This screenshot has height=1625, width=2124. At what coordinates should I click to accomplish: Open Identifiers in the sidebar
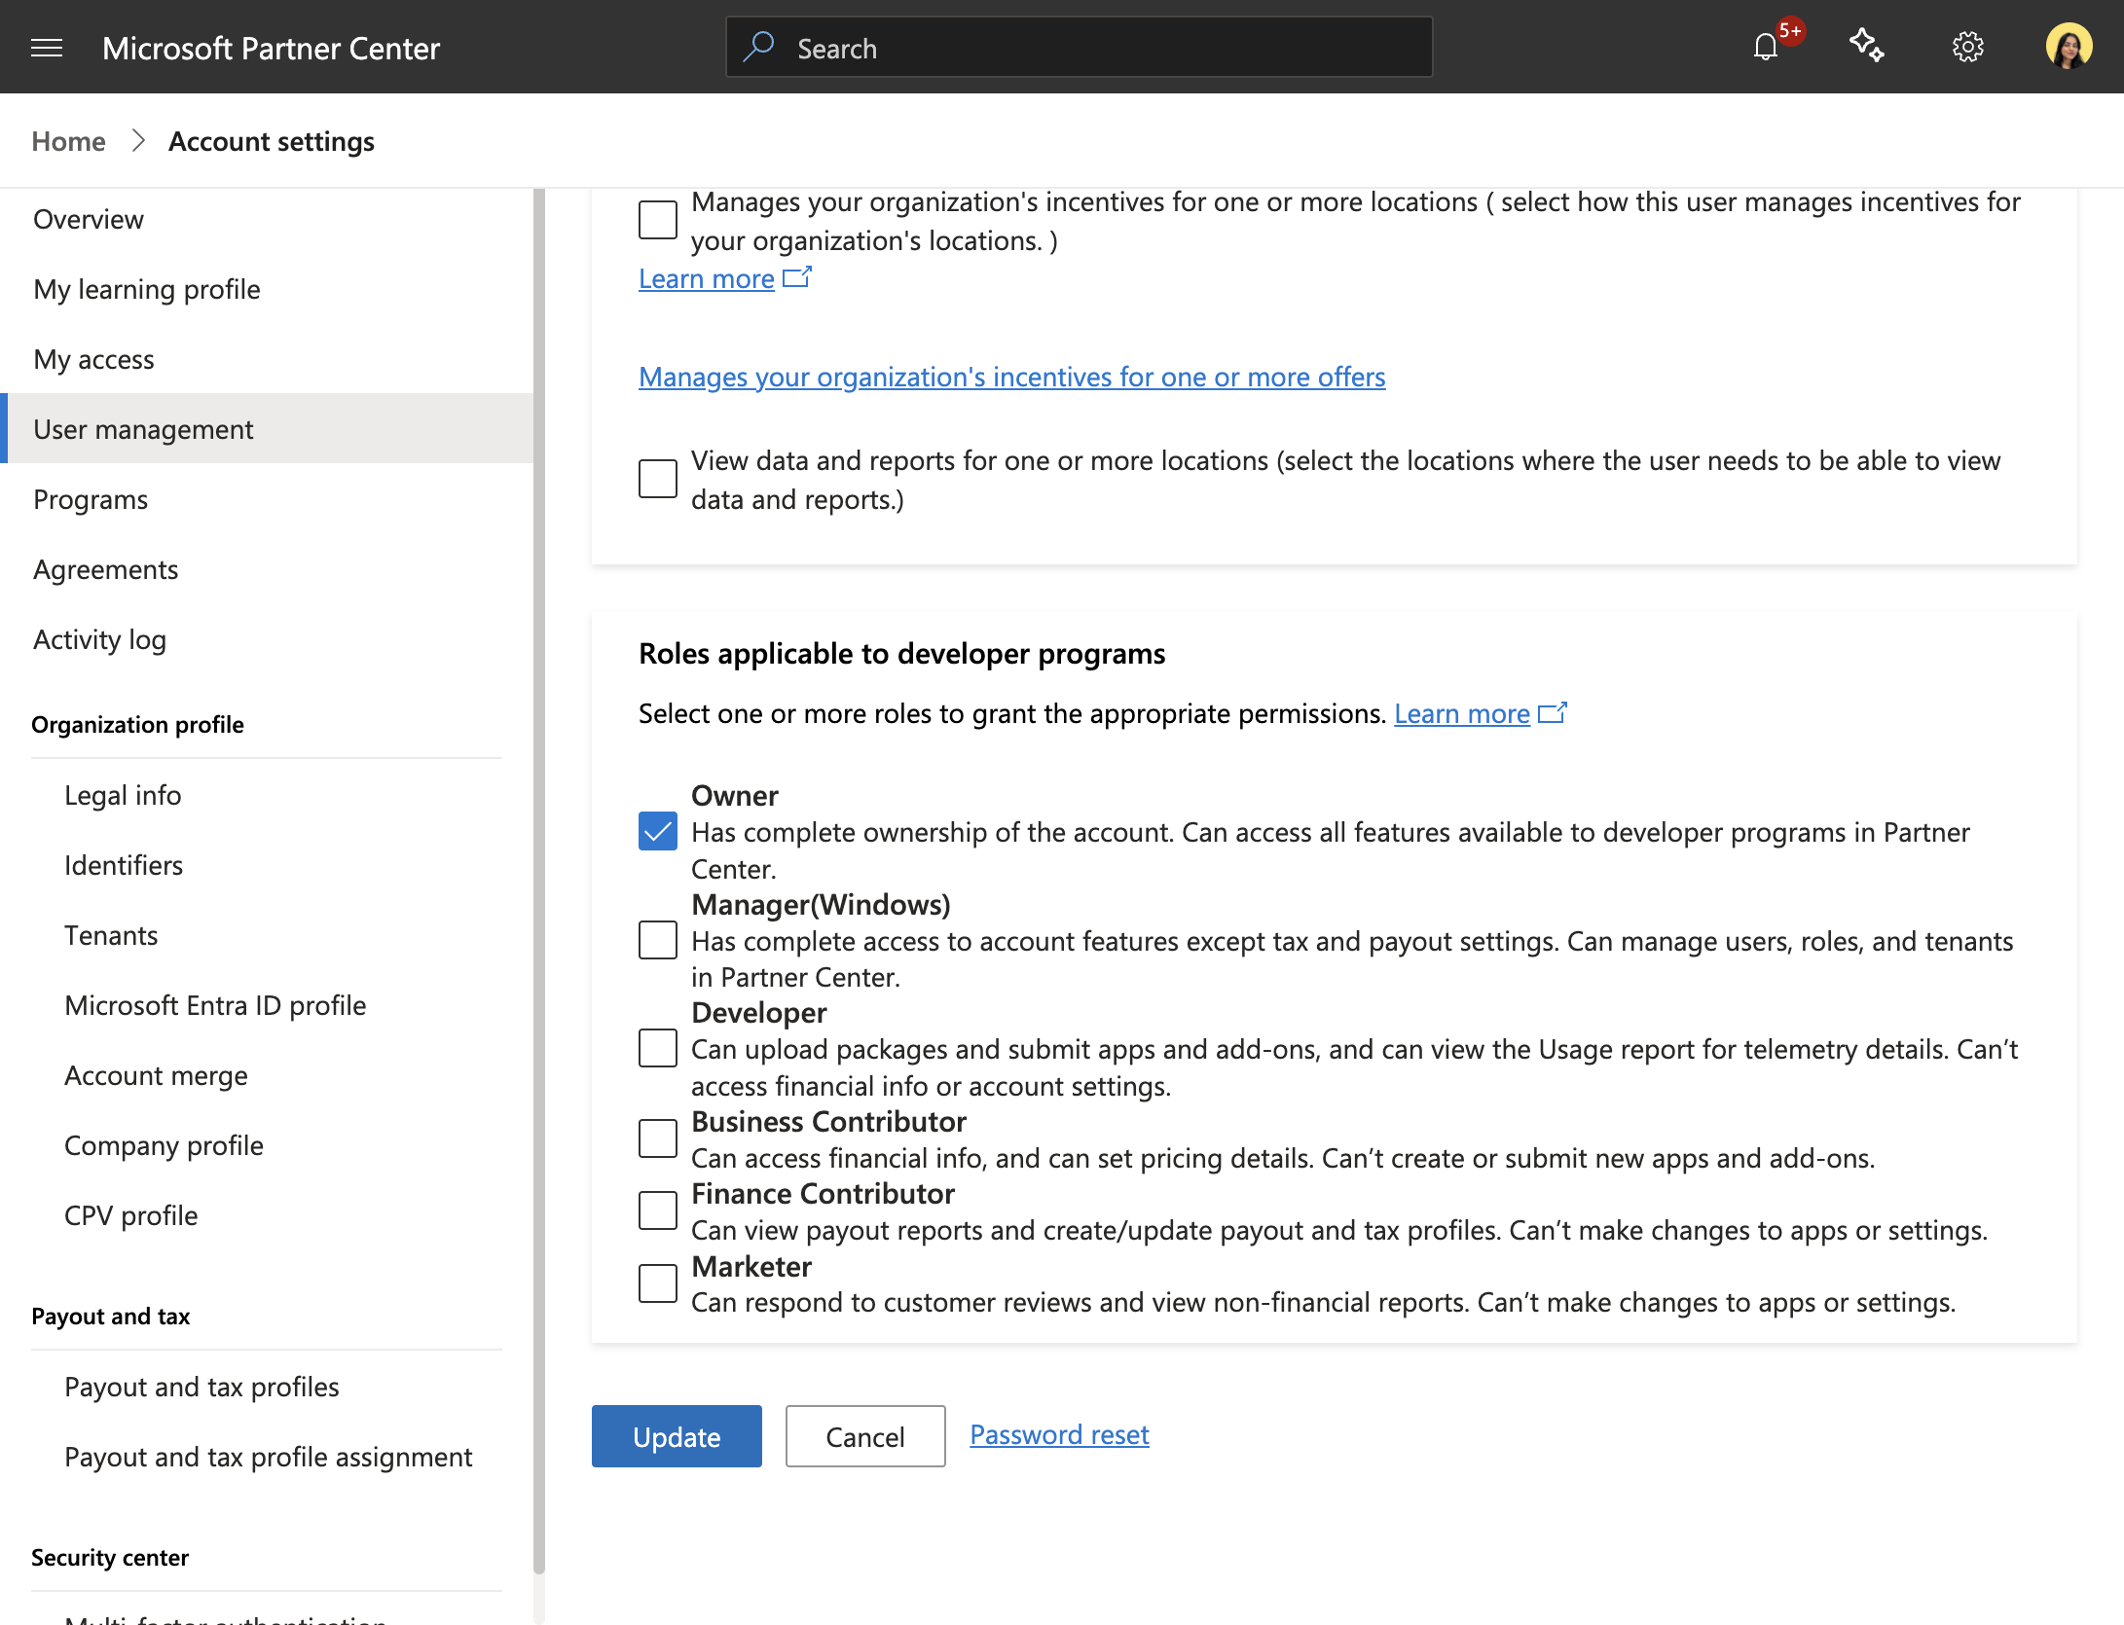pos(124,865)
